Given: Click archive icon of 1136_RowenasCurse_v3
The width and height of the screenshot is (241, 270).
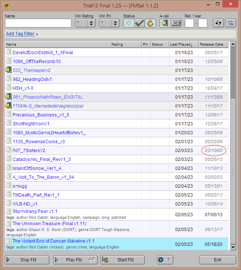Looking at the screenshot, I should 8,141.
